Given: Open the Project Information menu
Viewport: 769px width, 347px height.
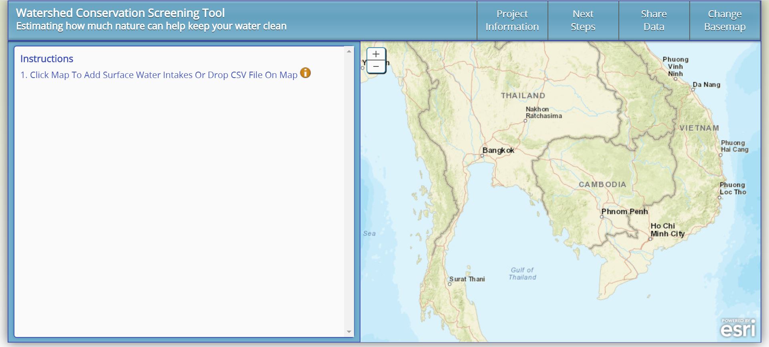Looking at the screenshot, I should 512,20.
